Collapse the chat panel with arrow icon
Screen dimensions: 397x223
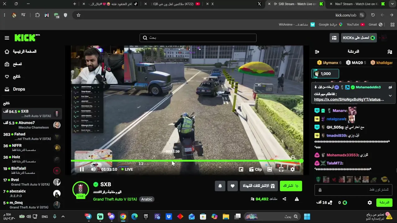[317, 52]
